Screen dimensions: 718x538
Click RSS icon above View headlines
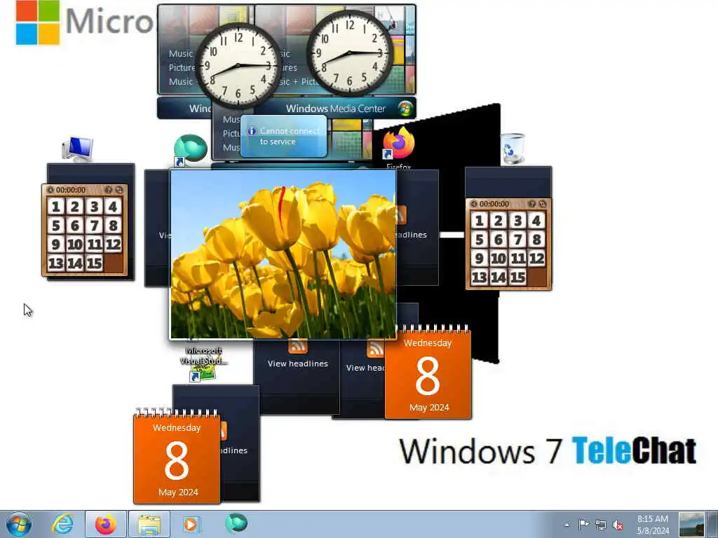297,346
